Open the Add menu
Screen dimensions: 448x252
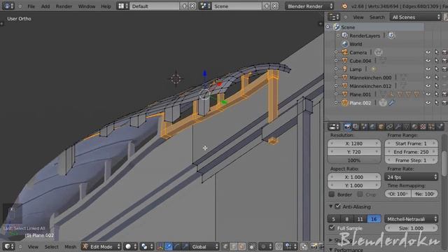point(45,6)
